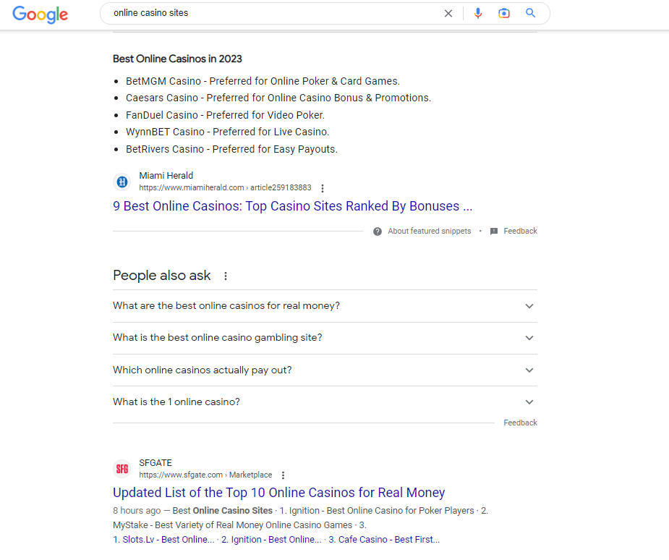The height and width of the screenshot is (560, 669).
Task: Click the Cafe Casino sitelink
Action: pos(384,540)
